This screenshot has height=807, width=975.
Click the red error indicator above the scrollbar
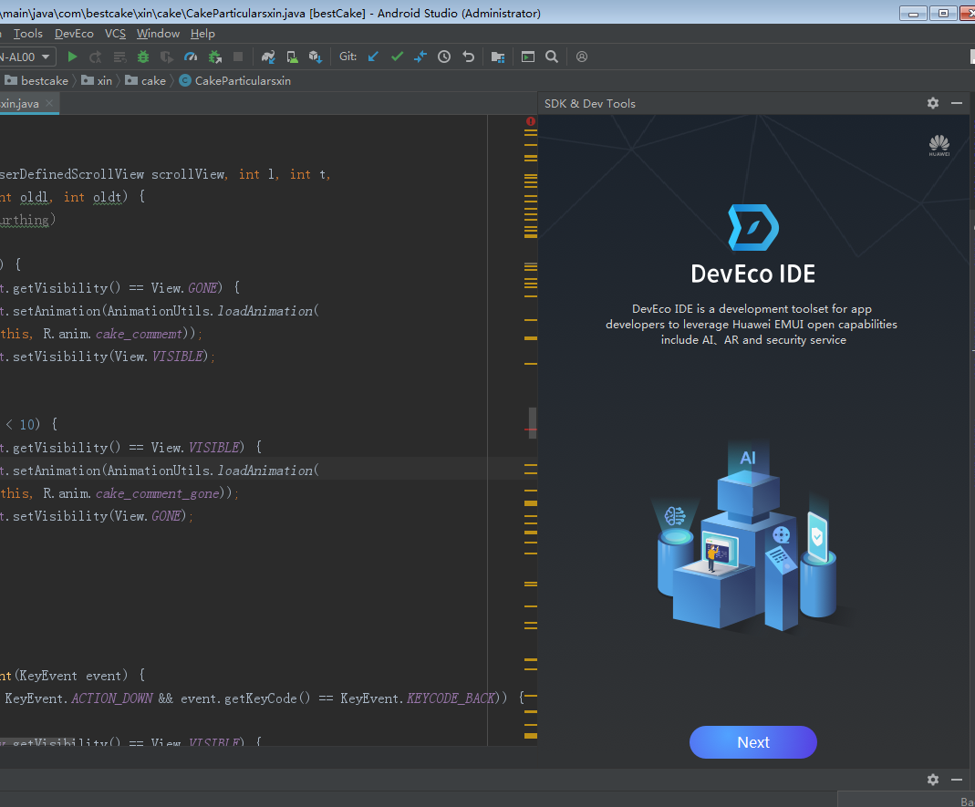click(530, 120)
